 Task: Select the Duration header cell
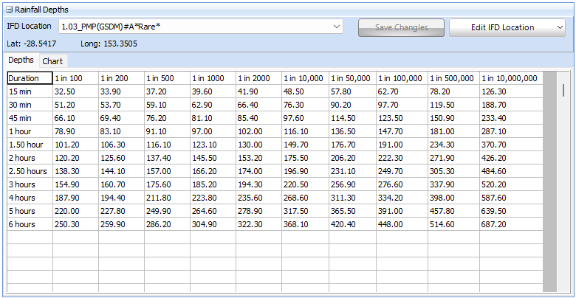(x=30, y=77)
